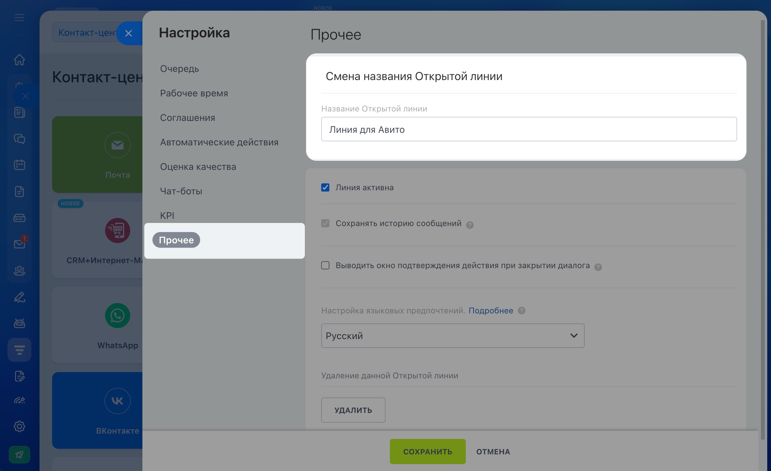Click the vertical scrollbar of settings panel
The width and height of the screenshot is (771, 471).
[x=763, y=229]
